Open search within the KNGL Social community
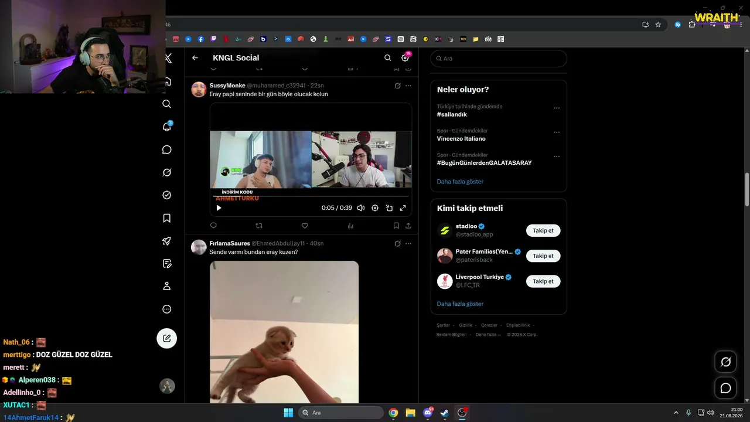This screenshot has height=422, width=750. pos(387,58)
